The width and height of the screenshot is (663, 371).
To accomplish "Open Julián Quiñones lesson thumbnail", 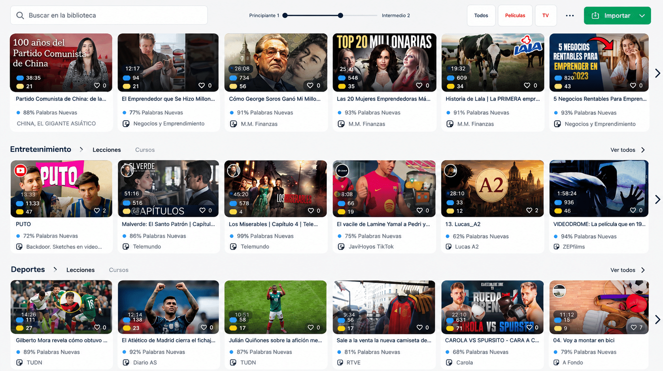I will coord(276,307).
